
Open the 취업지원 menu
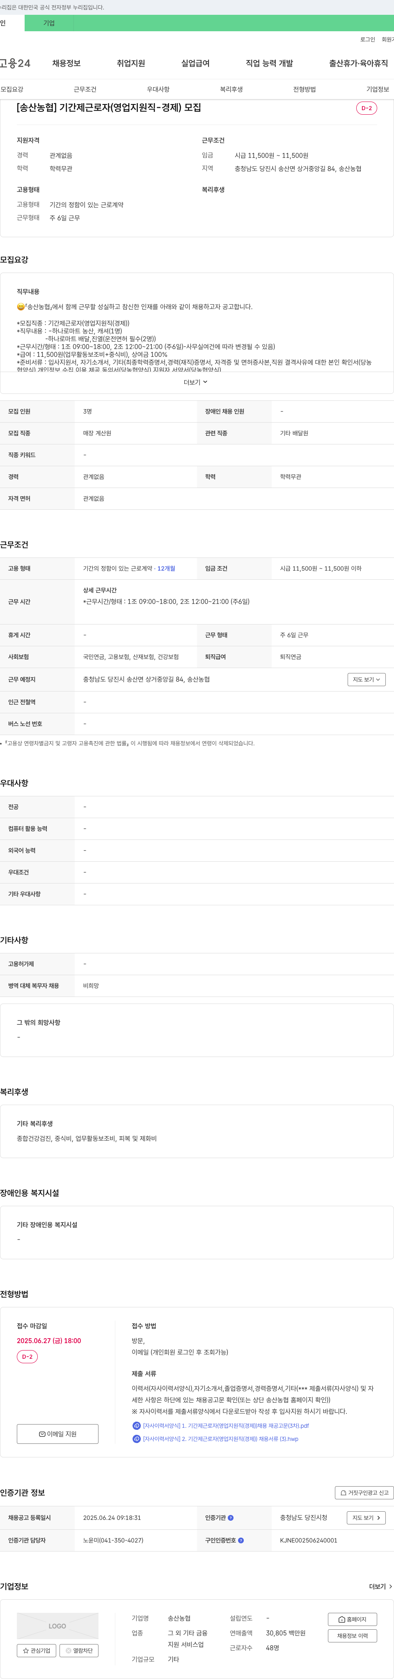[131, 63]
